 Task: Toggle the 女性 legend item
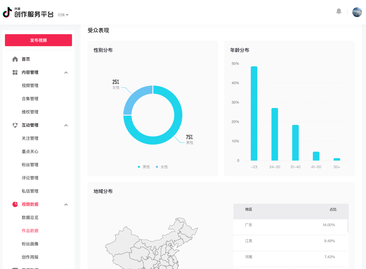[162, 167]
